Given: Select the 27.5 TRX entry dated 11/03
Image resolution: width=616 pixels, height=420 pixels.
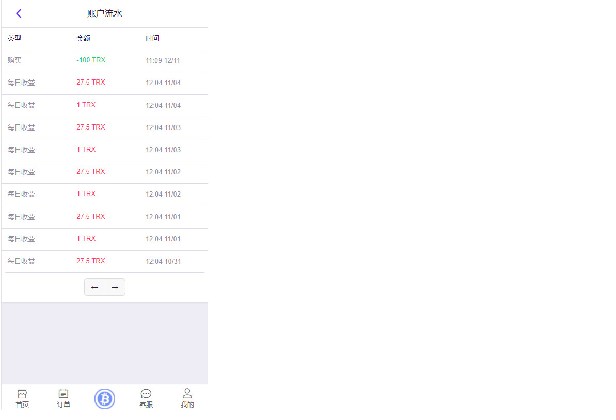Looking at the screenshot, I should click(104, 128).
